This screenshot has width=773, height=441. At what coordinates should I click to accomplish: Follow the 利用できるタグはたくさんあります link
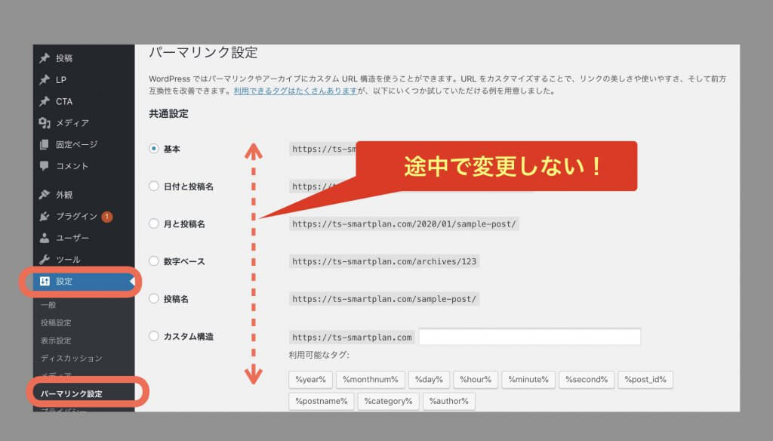(295, 91)
